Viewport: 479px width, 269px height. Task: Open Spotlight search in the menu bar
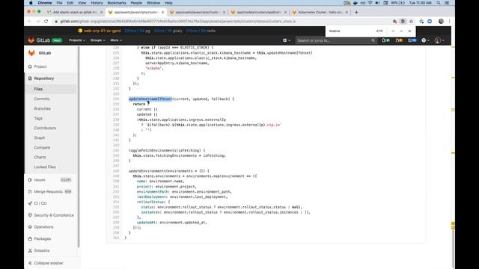439,3
